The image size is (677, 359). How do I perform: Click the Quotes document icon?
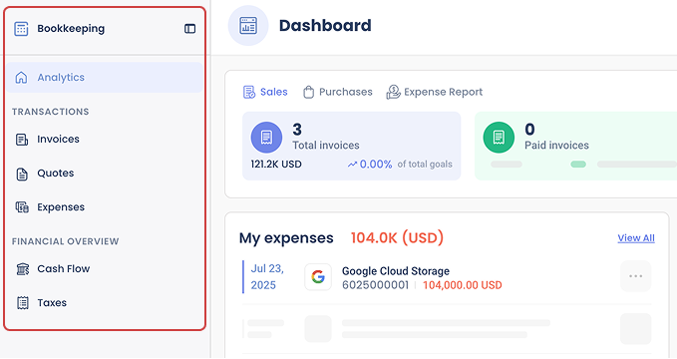click(22, 174)
